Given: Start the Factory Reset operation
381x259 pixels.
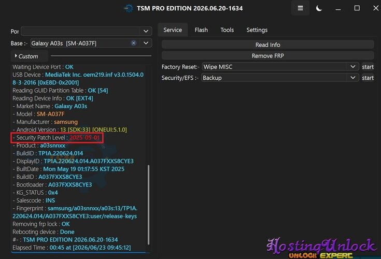Looking at the screenshot, I should 368,67.
